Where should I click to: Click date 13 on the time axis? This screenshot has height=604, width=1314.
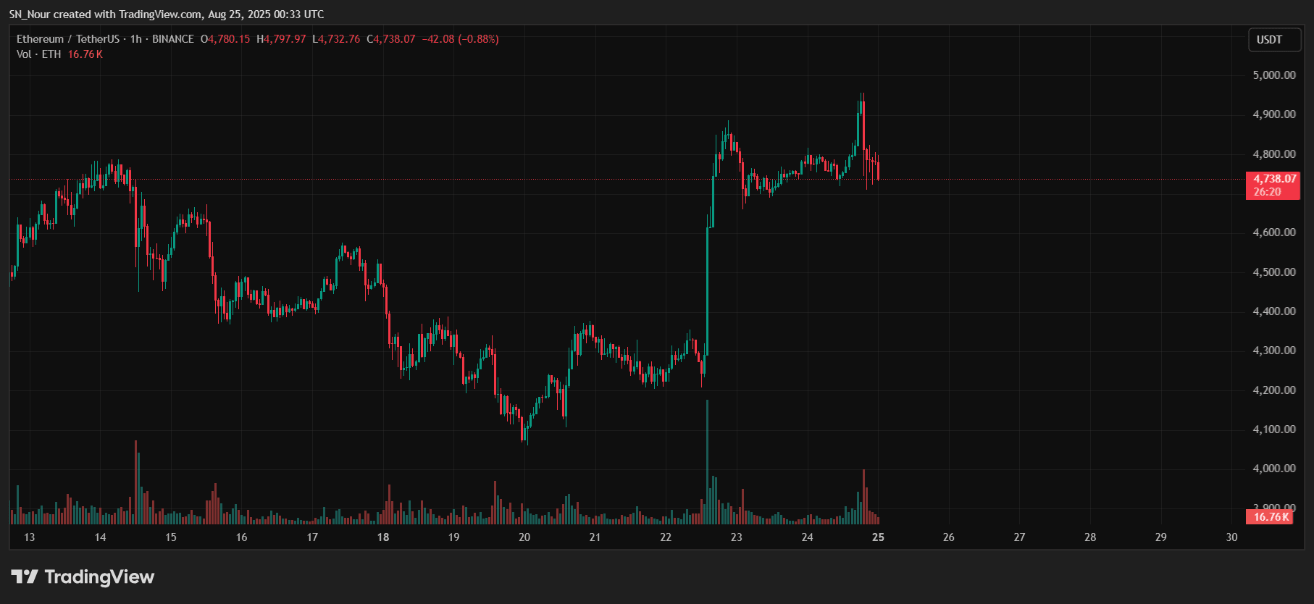coord(30,537)
